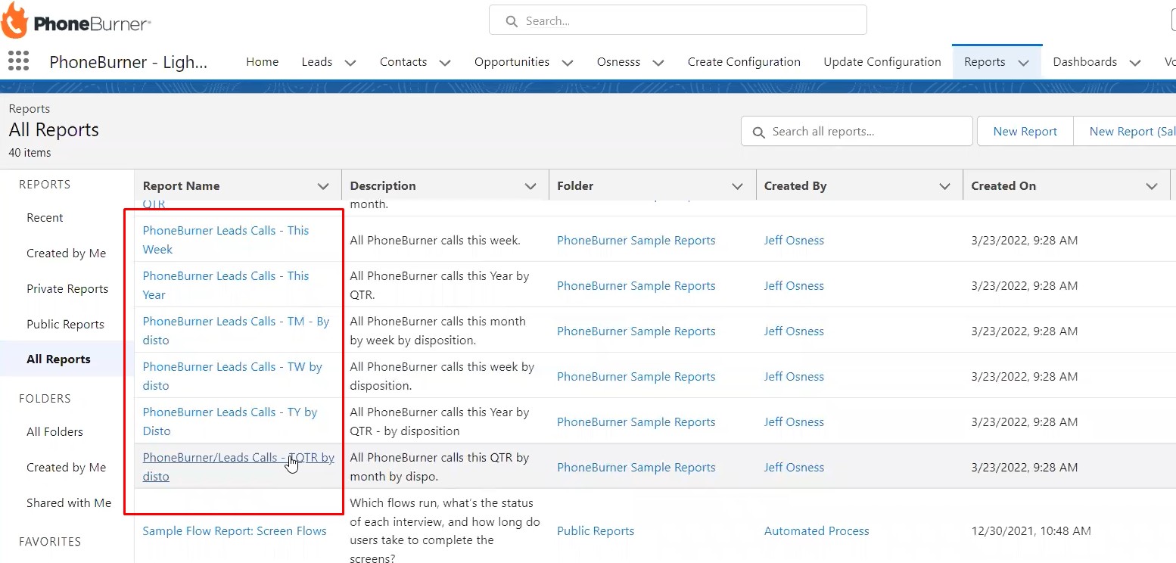The image size is (1176, 563).
Task: Expand the Opportunities tab dropdown chevron
Action: point(568,63)
